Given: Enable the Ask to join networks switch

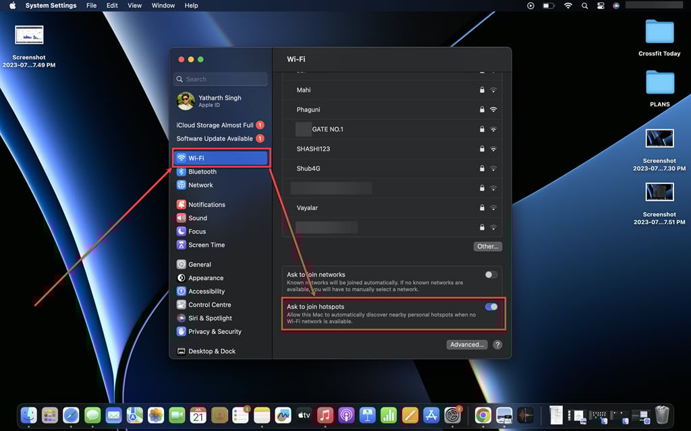Looking at the screenshot, I should (x=491, y=275).
